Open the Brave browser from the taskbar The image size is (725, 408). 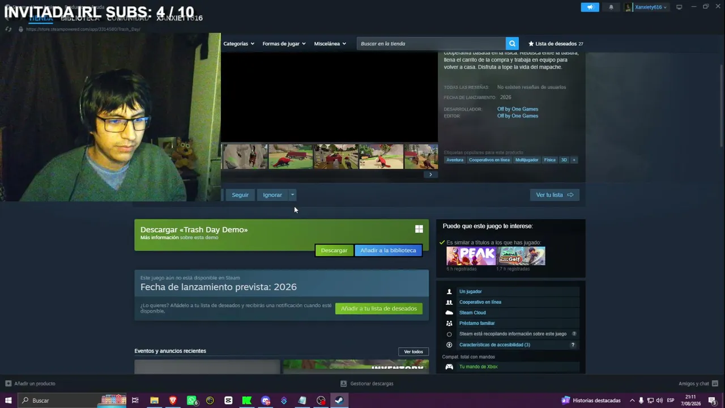click(x=173, y=401)
